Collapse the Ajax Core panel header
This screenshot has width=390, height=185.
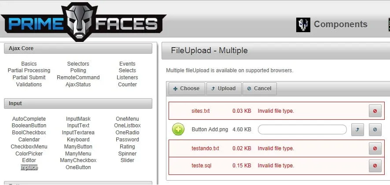click(78, 48)
